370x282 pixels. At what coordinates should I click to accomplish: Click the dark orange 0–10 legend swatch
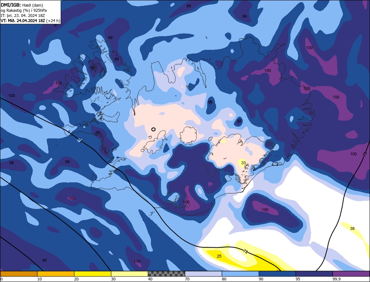click(x=18, y=274)
